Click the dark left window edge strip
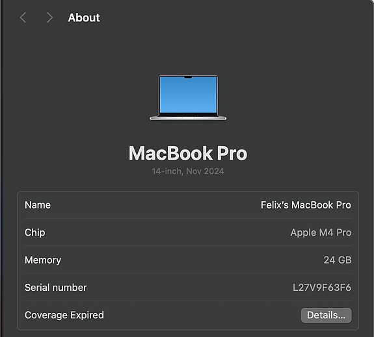374x337 pixels. click(x=1, y=168)
